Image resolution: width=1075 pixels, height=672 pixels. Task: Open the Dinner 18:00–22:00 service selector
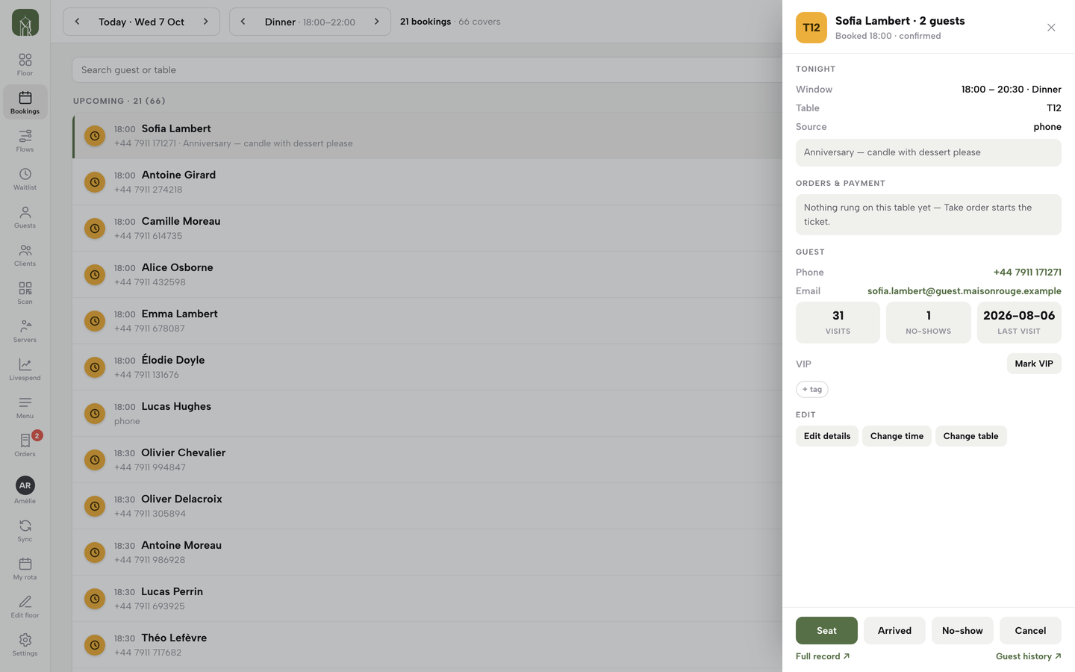(x=310, y=22)
